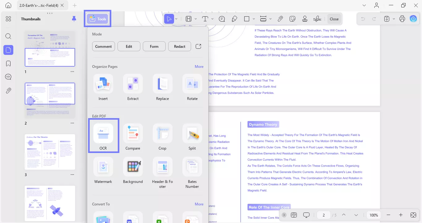Expand the selection tool dropdown arrow
The image size is (422, 223).
[176, 19]
